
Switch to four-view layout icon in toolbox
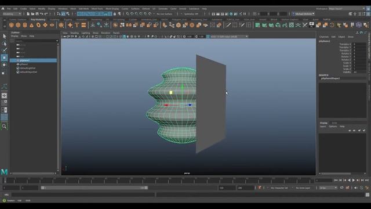click(x=4, y=103)
